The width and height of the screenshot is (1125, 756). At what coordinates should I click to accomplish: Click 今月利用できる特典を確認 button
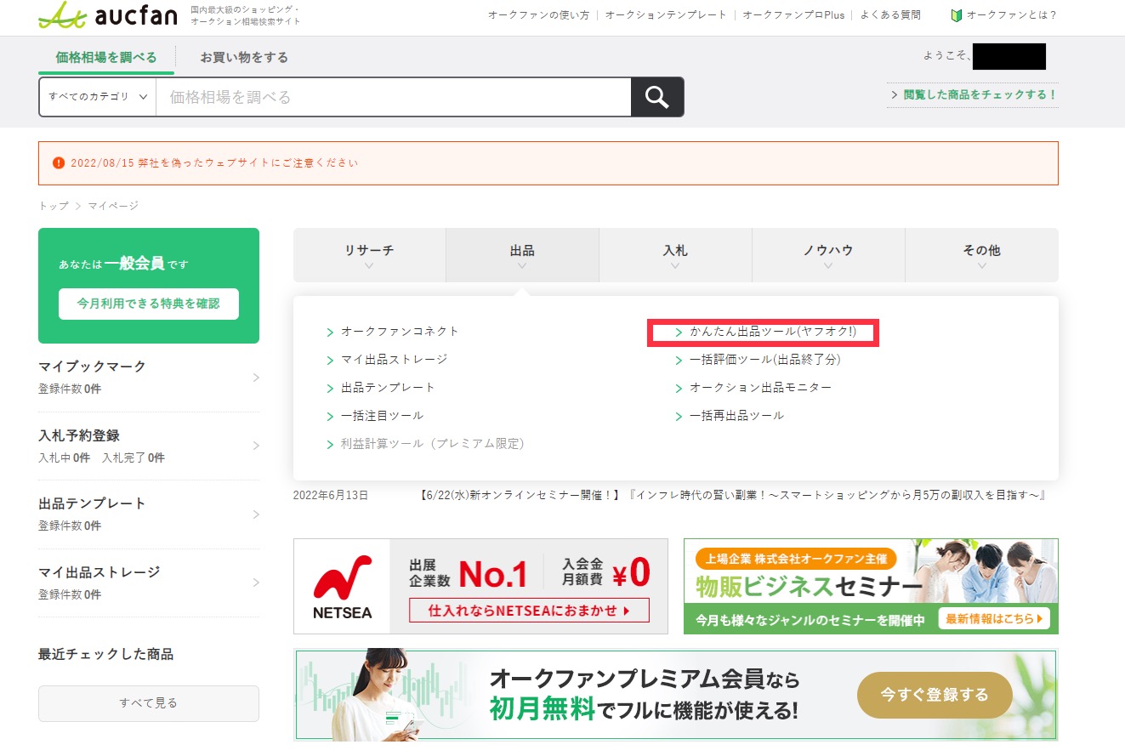149,304
